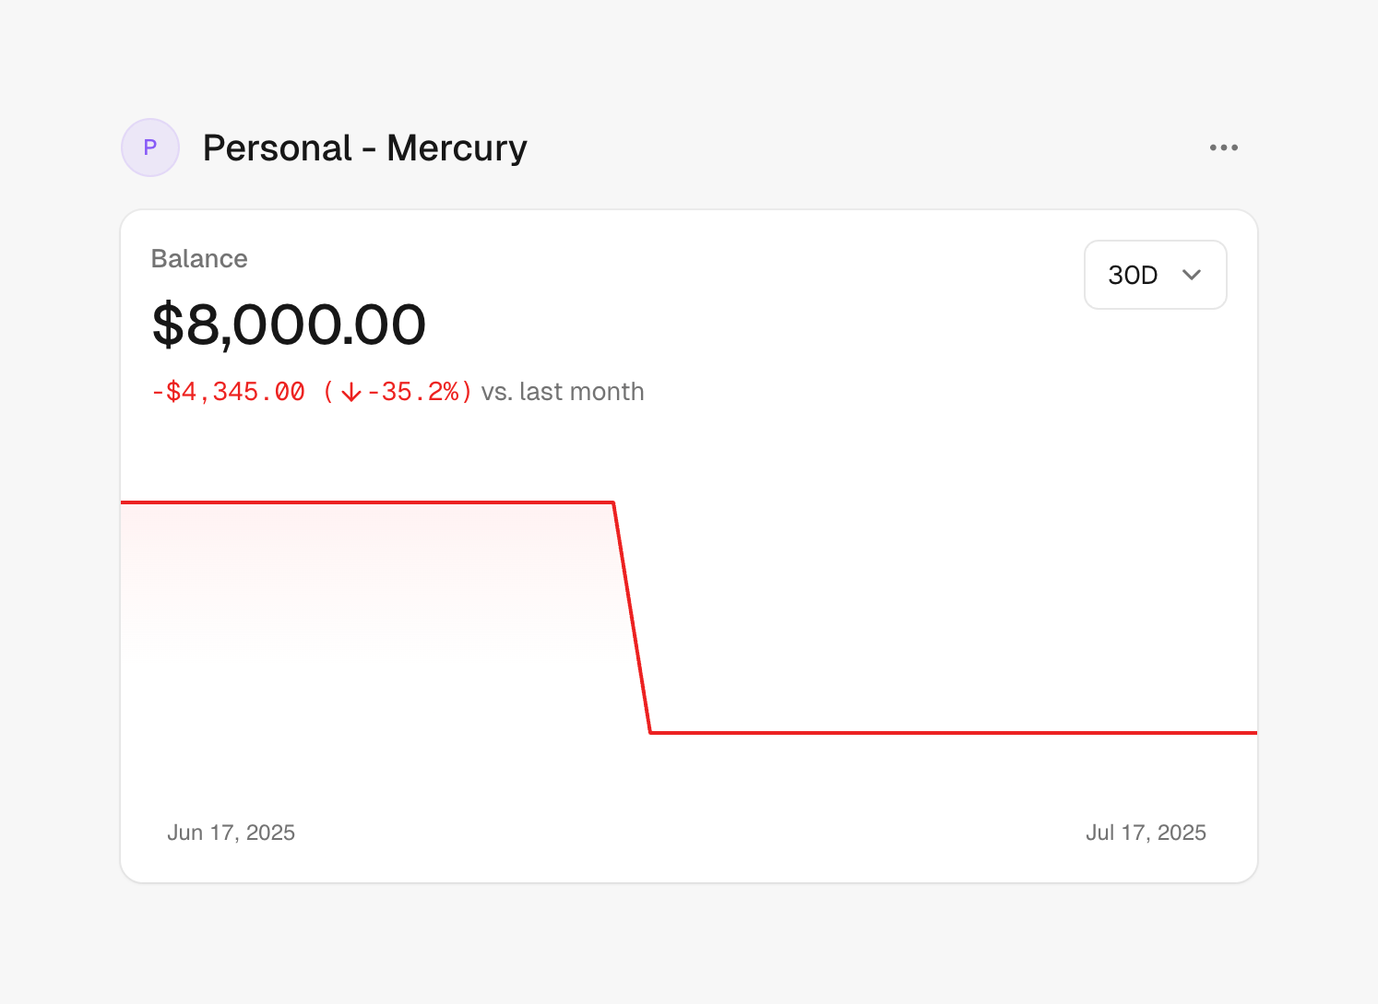This screenshot has height=1004, width=1378.
Task: Expand the chevron beside 30D
Action: coord(1192,275)
